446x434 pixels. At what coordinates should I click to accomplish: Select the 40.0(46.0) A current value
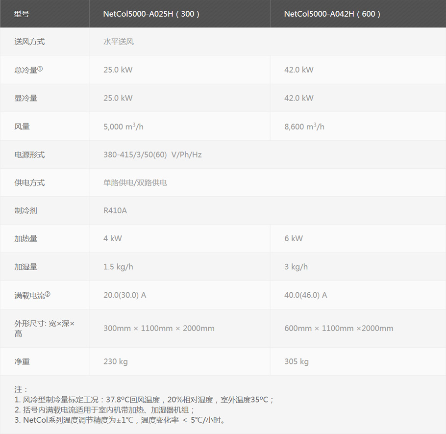click(x=306, y=295)
